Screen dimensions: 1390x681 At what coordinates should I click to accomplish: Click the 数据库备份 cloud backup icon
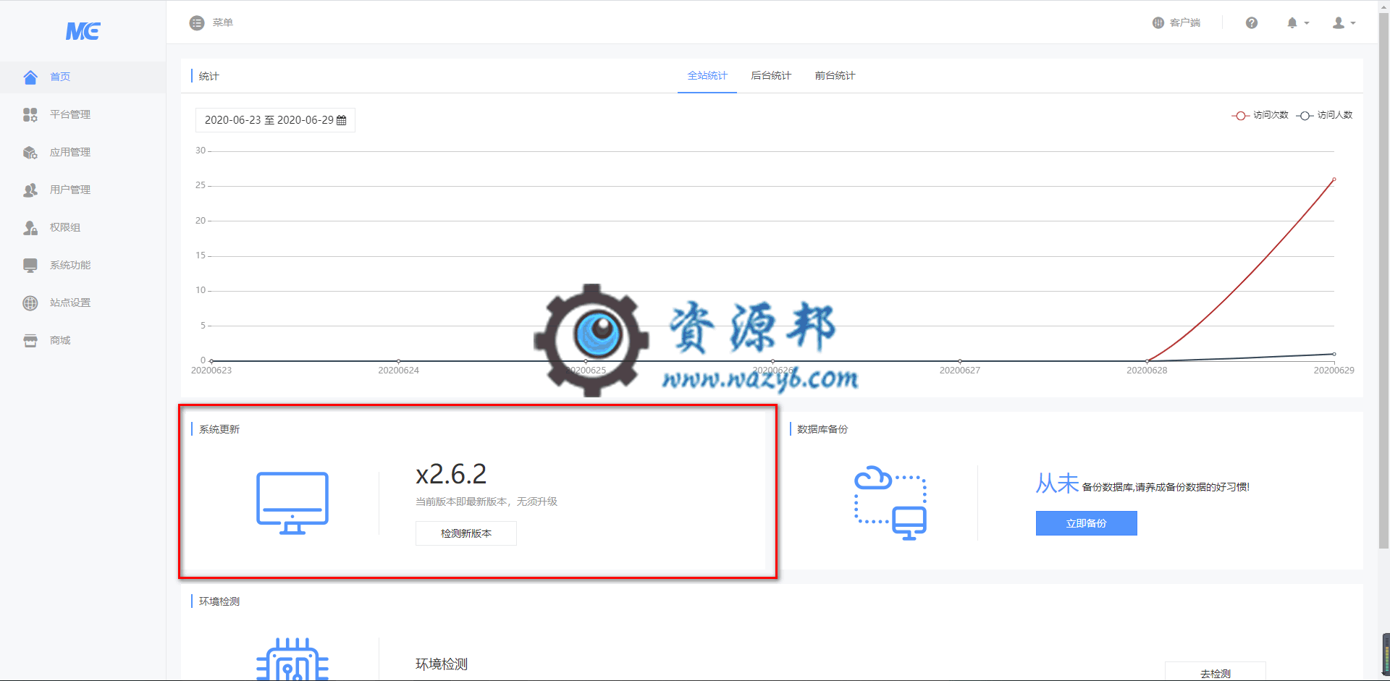tap(890, 503)
